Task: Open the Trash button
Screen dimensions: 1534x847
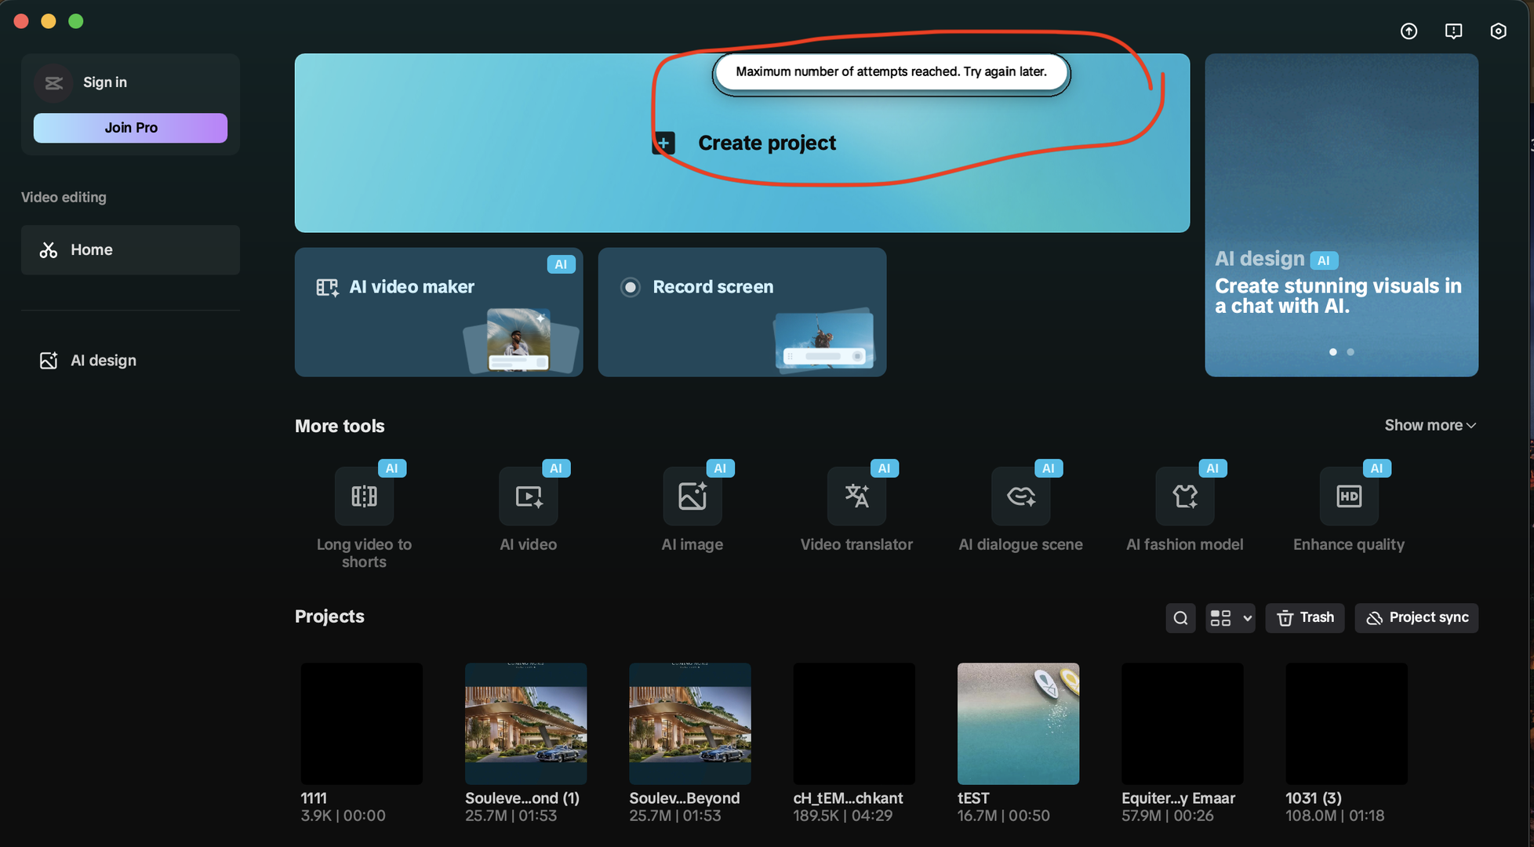Action: (1305, 618)
